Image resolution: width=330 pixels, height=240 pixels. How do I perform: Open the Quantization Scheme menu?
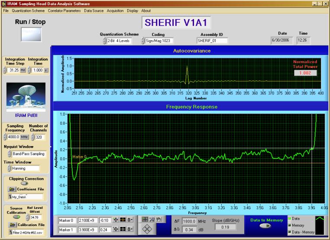click(x=28, y=10)
